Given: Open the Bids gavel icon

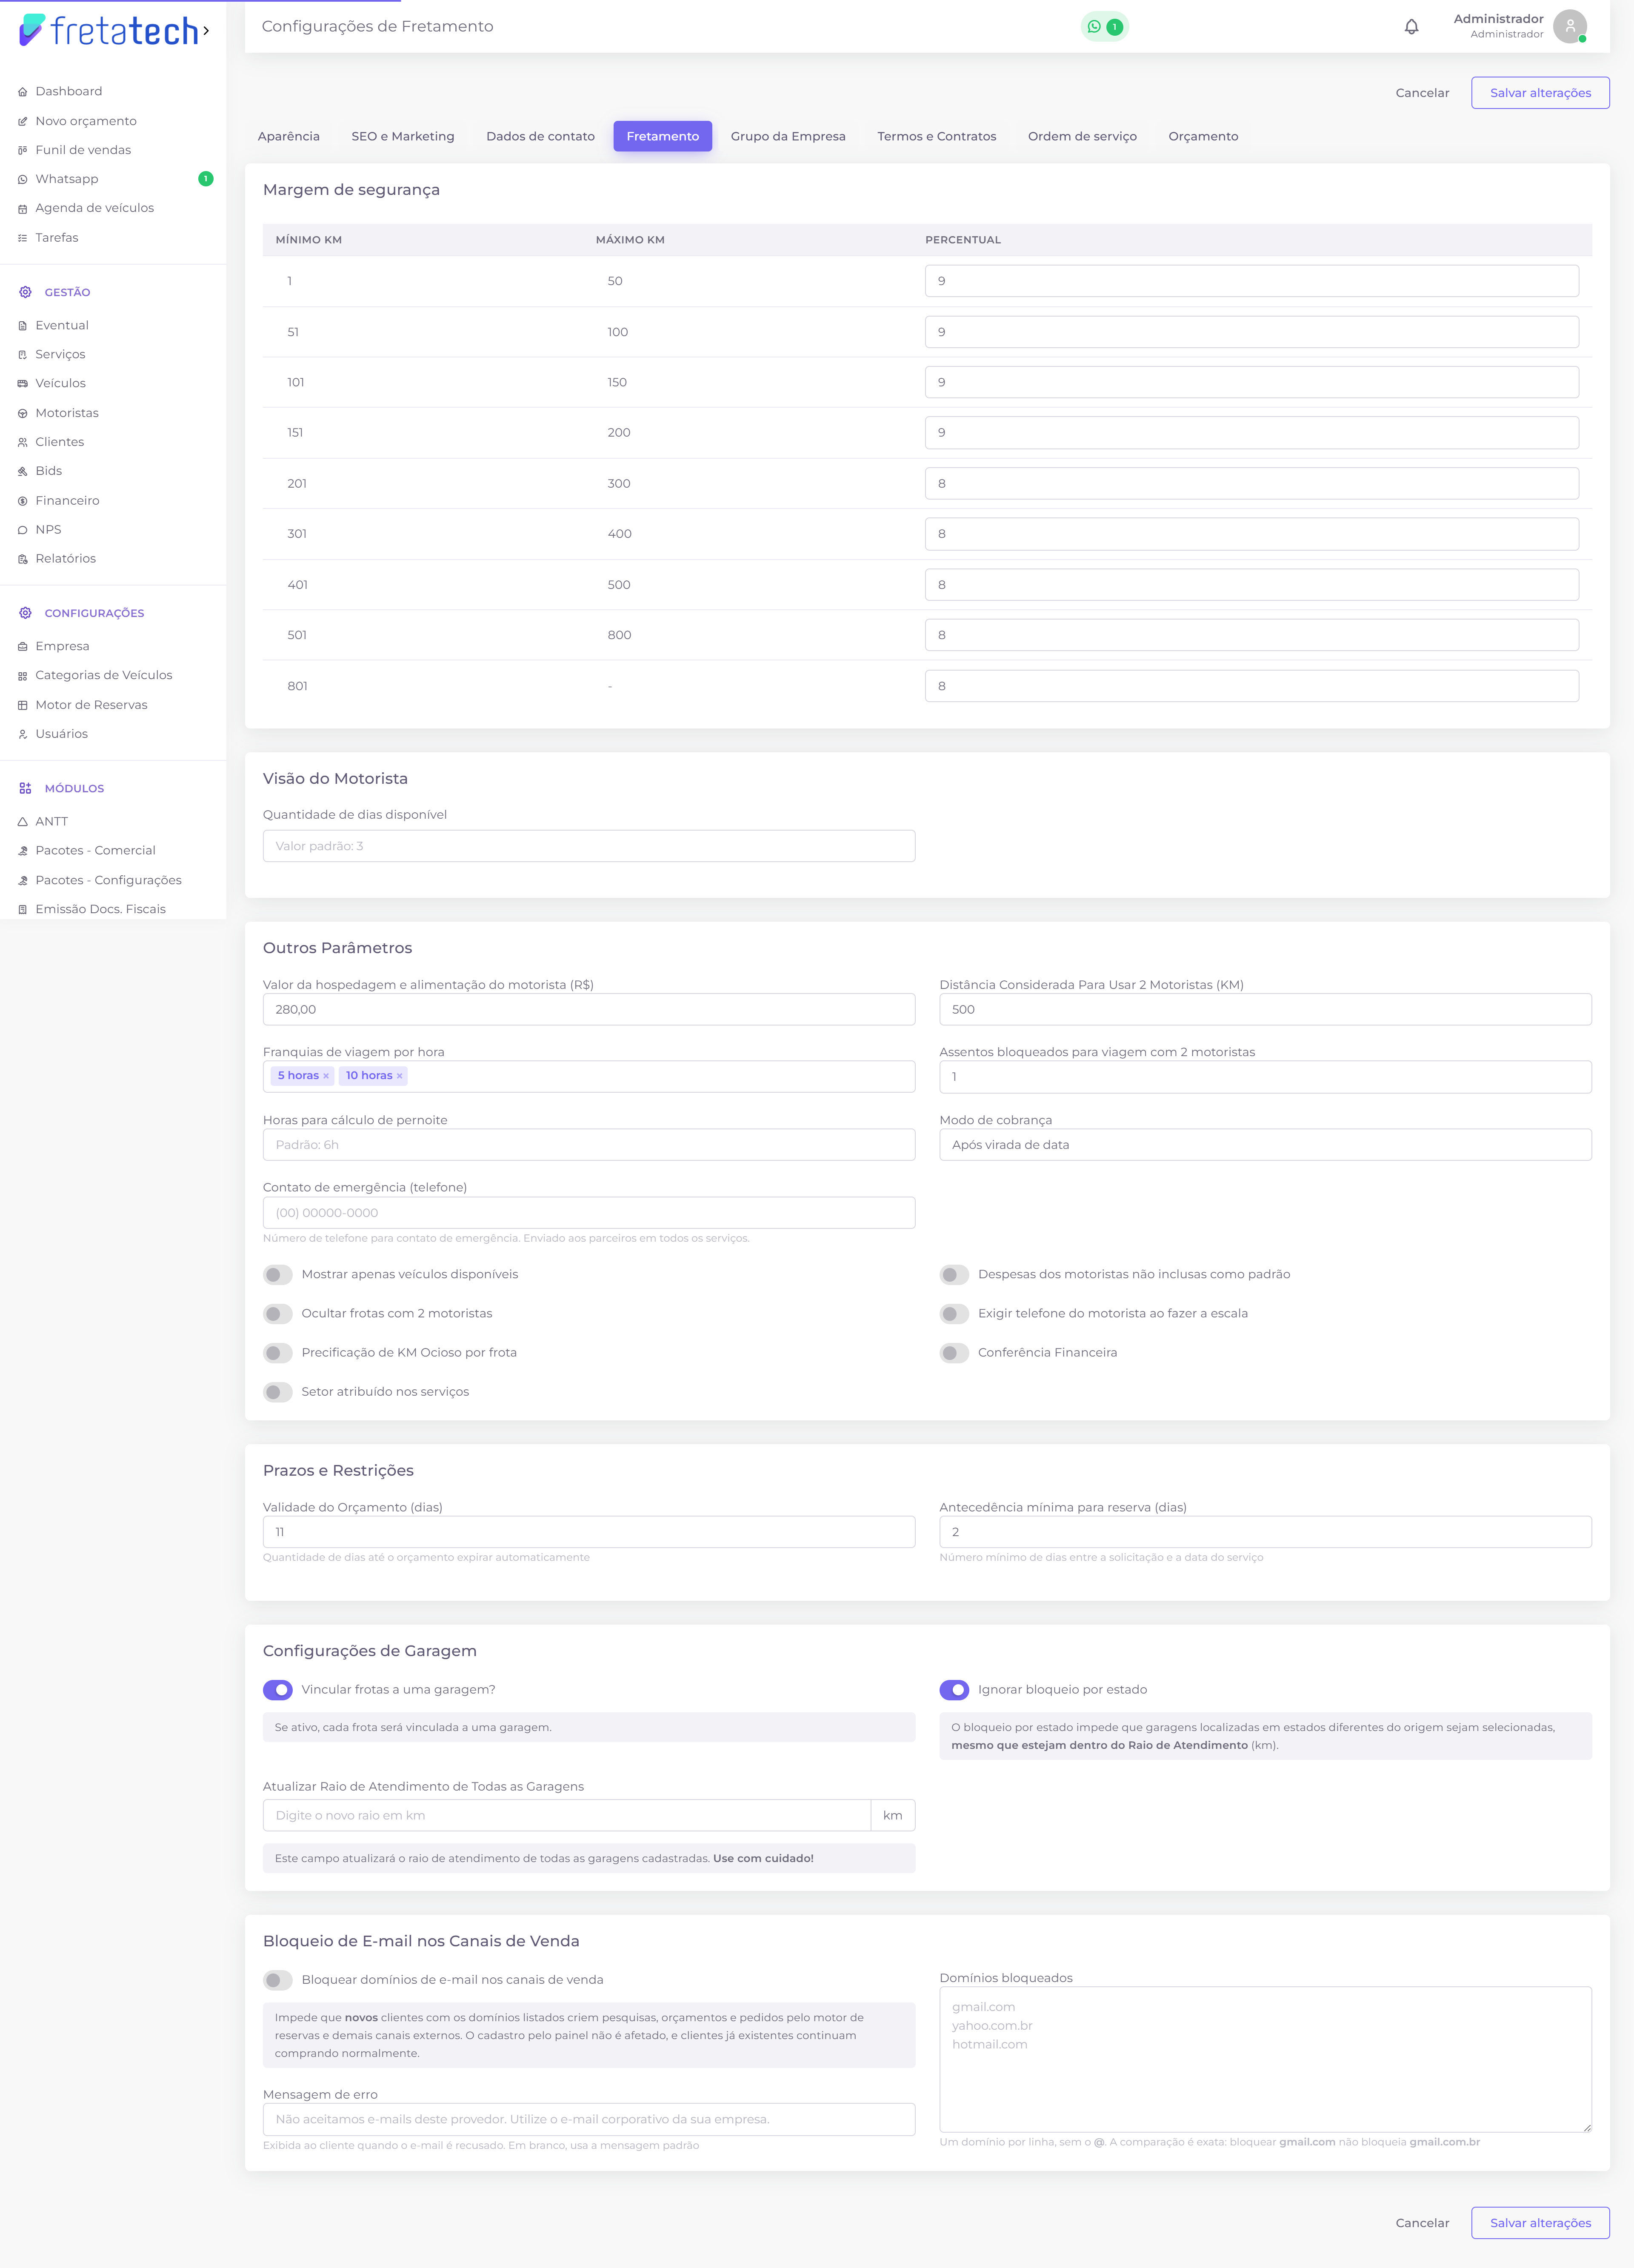Looking at the screenshot, I should [x=23, y=471].
